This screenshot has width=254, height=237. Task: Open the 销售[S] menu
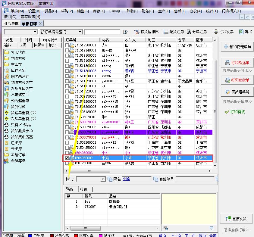[x=83, y=11]
